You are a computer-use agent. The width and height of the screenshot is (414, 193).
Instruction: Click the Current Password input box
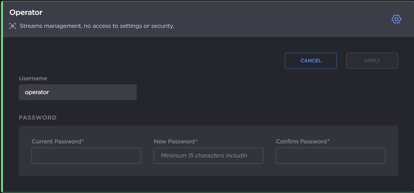pos(86,156)
